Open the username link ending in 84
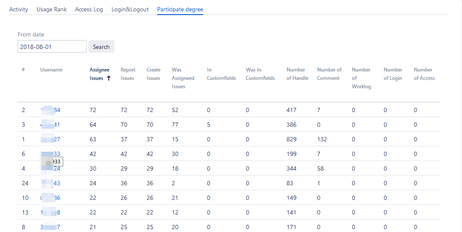The width and height of the screenshot is (462, 232). click(x=50, y=110)
